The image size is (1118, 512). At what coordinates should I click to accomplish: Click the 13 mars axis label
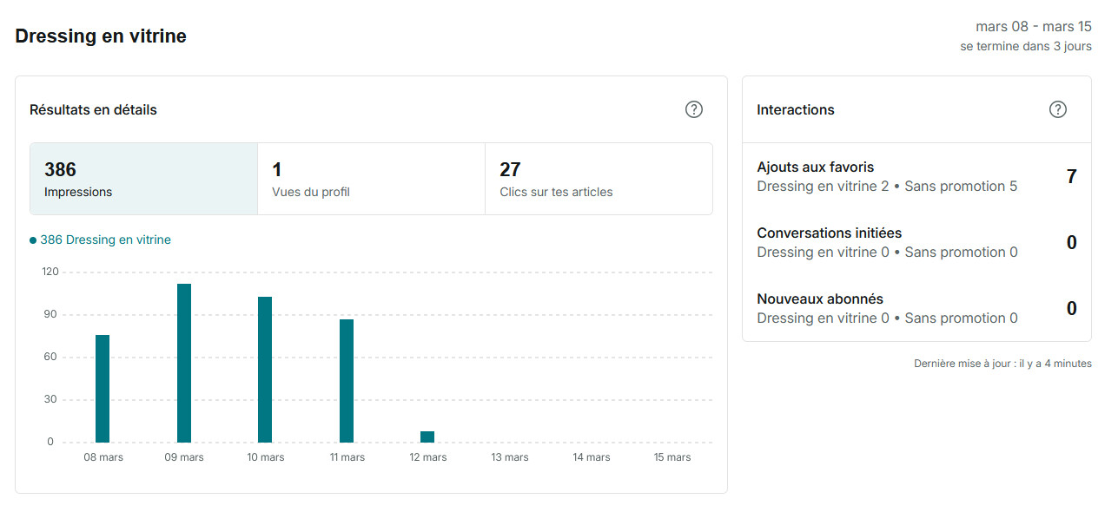click(509, 457)
